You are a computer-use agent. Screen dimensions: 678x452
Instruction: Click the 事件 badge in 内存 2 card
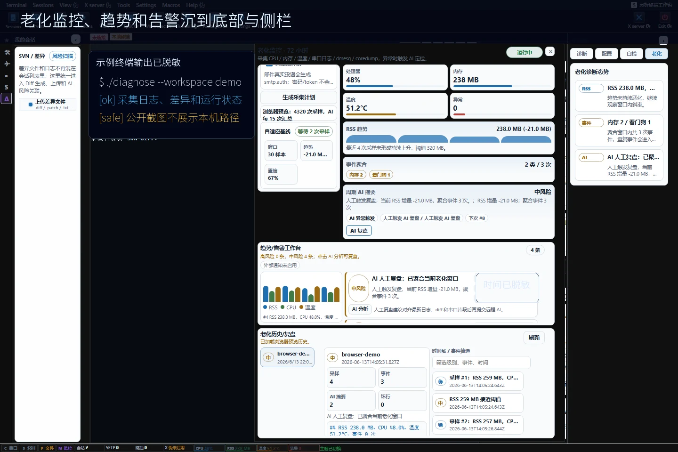pos(591,123)
